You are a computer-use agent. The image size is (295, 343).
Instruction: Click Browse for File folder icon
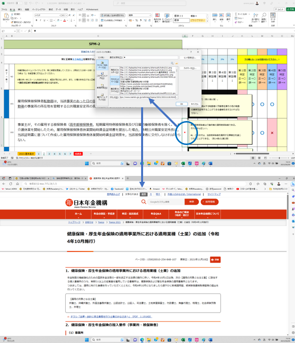click(x=176, y=63)
